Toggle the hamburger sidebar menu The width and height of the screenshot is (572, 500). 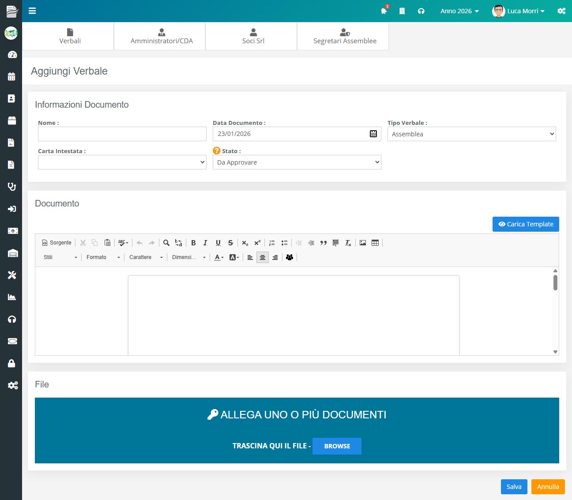coord(32,11)
